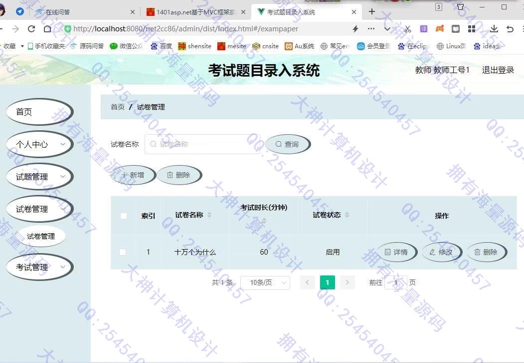Toggle the select-all checkbox in table header
Screen dimensions: 524x363
pos(124,215)
